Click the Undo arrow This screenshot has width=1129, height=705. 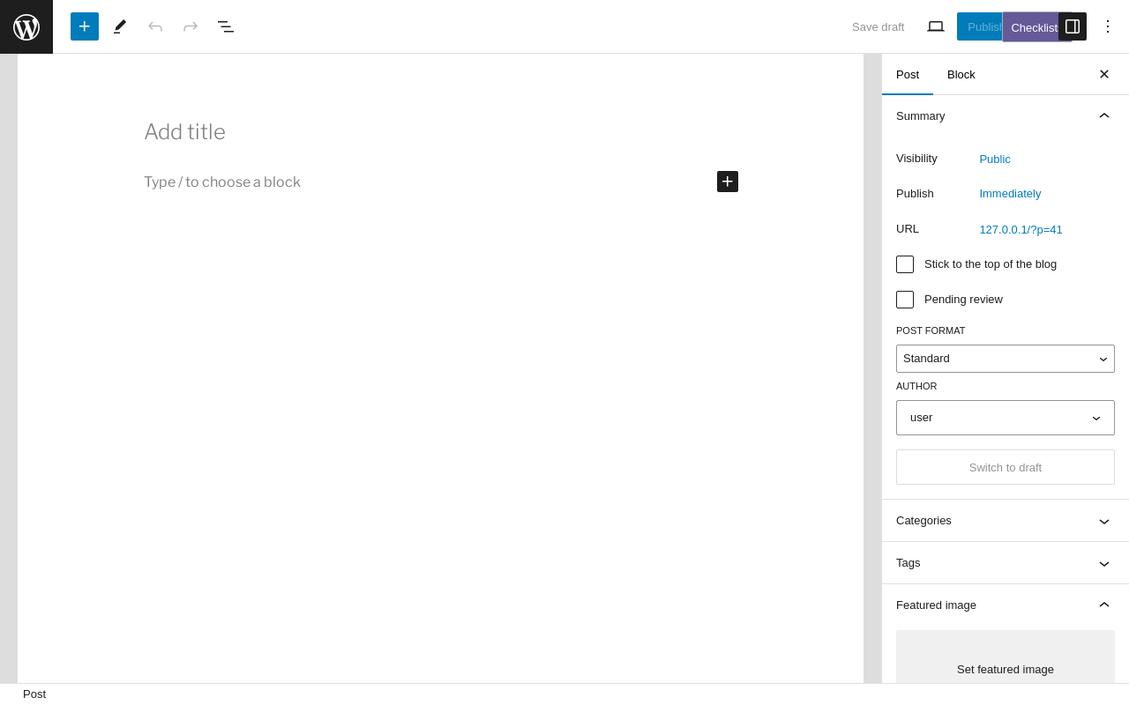tap(155, 26)
